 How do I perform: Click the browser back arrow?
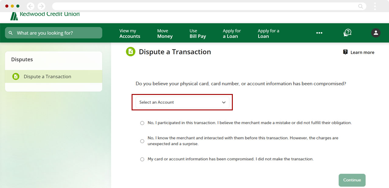[31, 6]
